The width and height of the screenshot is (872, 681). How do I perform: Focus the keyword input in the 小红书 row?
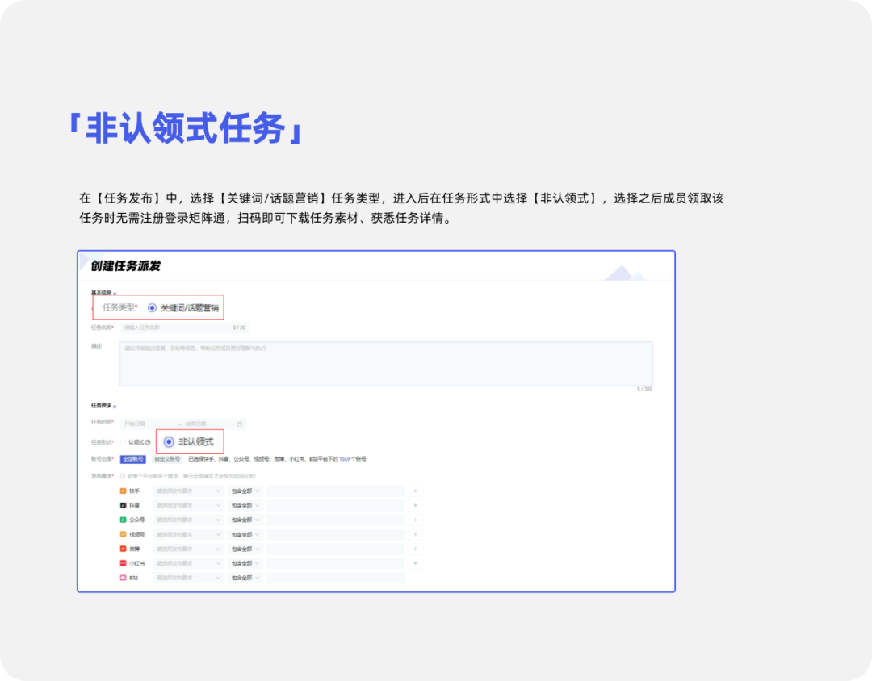335,564
